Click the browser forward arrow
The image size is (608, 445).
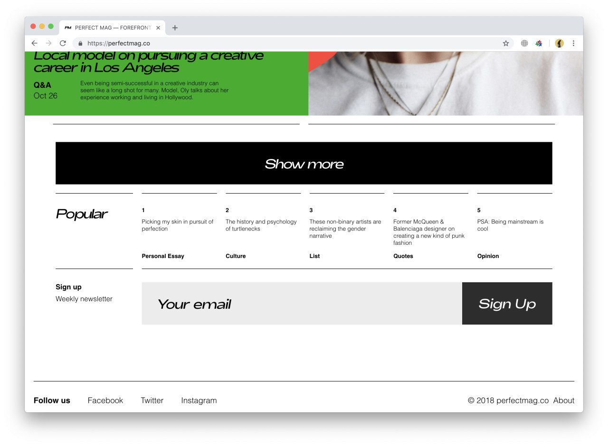click(x=48, y=43)
